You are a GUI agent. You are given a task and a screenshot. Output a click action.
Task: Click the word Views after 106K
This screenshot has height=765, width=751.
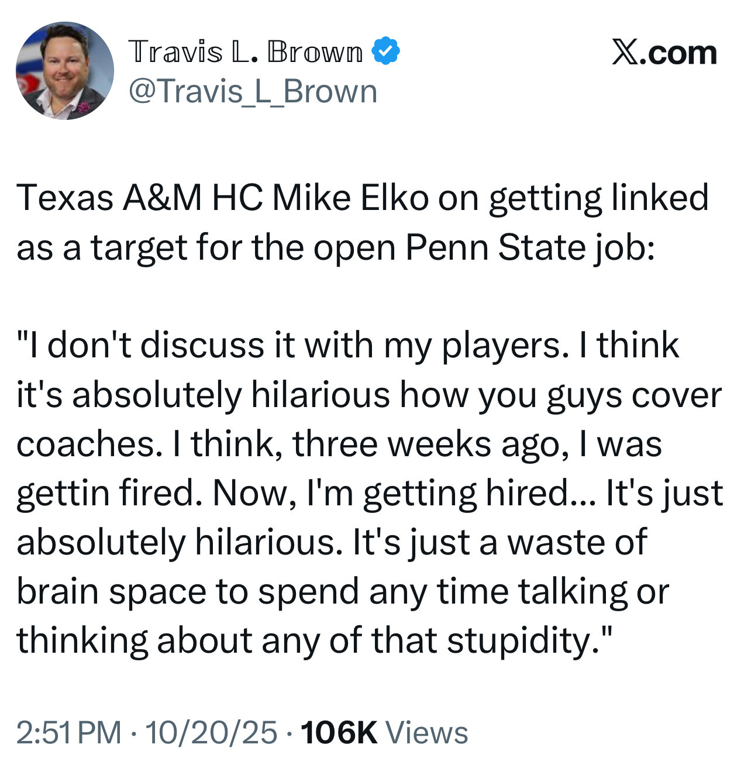click(426, 732)
